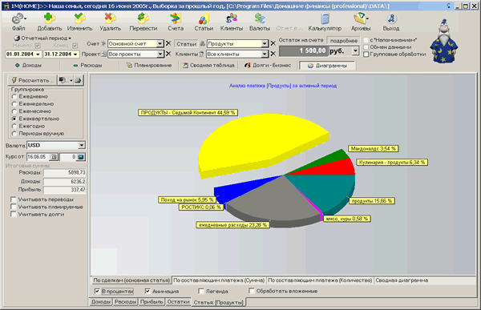The image size is (481, 310).
Task: Click the Рассчитать button
Action: tap(32, 80)
